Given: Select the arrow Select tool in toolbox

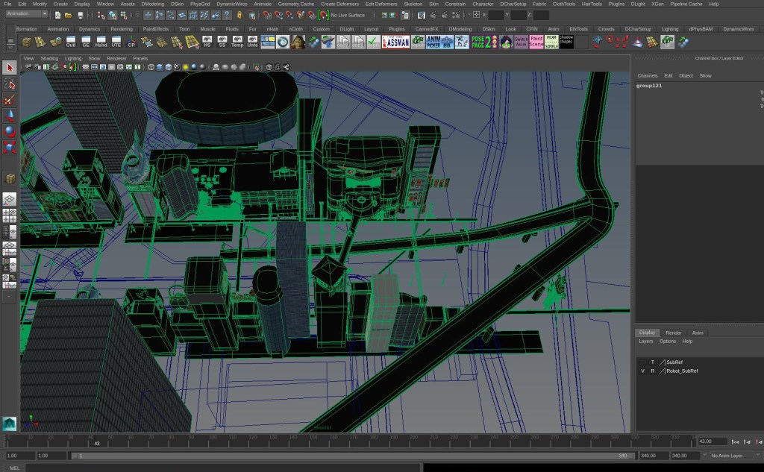Looking at the screenshot, I should pyautogui.click(x=10, y=69).
